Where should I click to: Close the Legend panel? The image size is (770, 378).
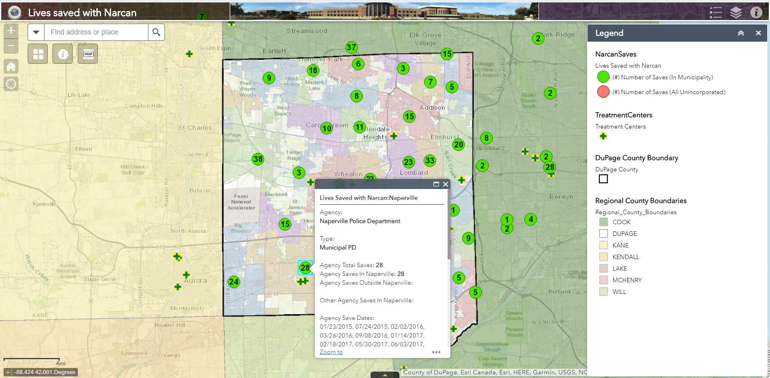[758, 33]
